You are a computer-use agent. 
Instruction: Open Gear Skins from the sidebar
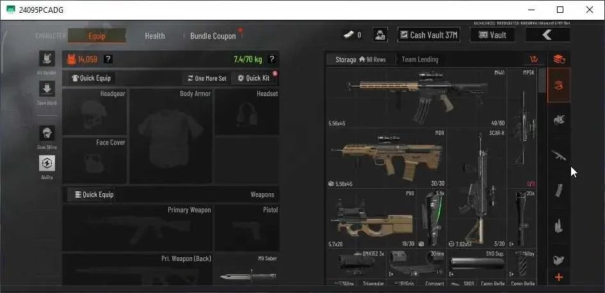47,133
